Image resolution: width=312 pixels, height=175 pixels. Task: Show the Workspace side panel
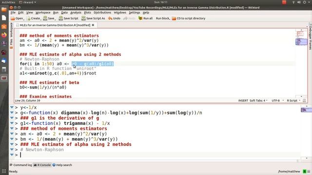[x=11, y=30]
